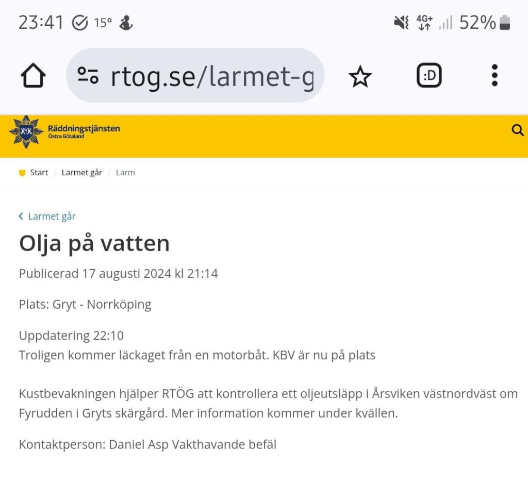Tap the browser home icon

(x=34, y=76)
